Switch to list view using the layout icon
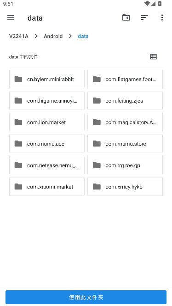This screenshot has width=172, height=306. [x=153, y=57]
